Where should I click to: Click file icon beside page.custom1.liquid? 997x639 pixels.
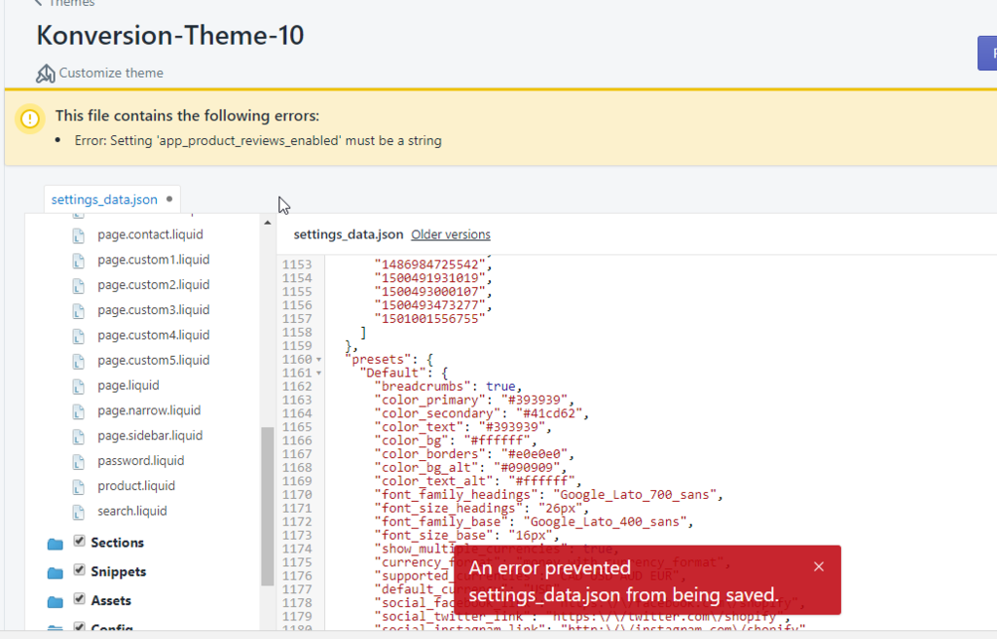(78, 261)
